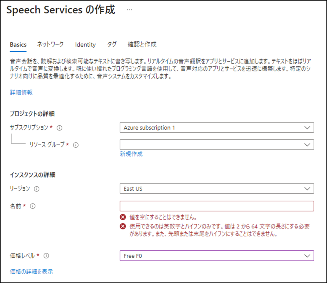Switch to the Identity tab
The width and height of the screenshot is (327, 283).
click(85, 45)
